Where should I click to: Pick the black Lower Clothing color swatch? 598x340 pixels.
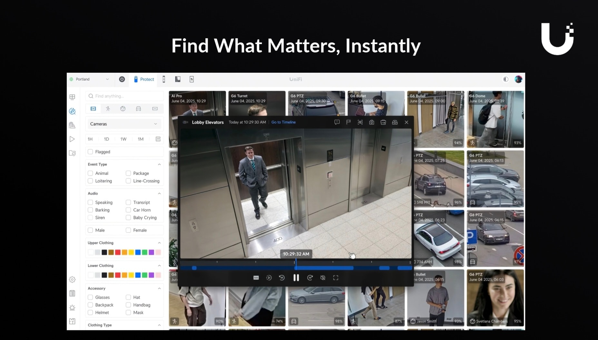[x=104, y=275]
